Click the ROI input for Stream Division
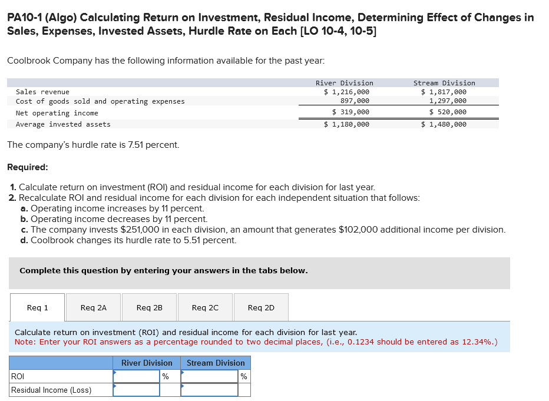 (x=209, y=376)
